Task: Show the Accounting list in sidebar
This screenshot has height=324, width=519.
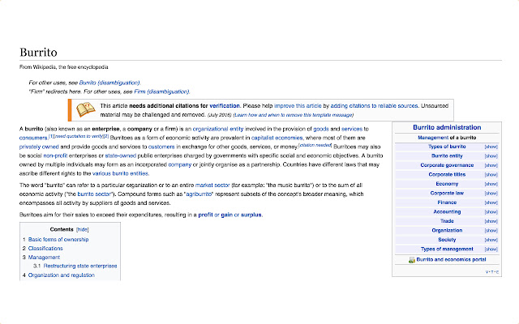Action: pyautogui.click(x=491, y=212)
